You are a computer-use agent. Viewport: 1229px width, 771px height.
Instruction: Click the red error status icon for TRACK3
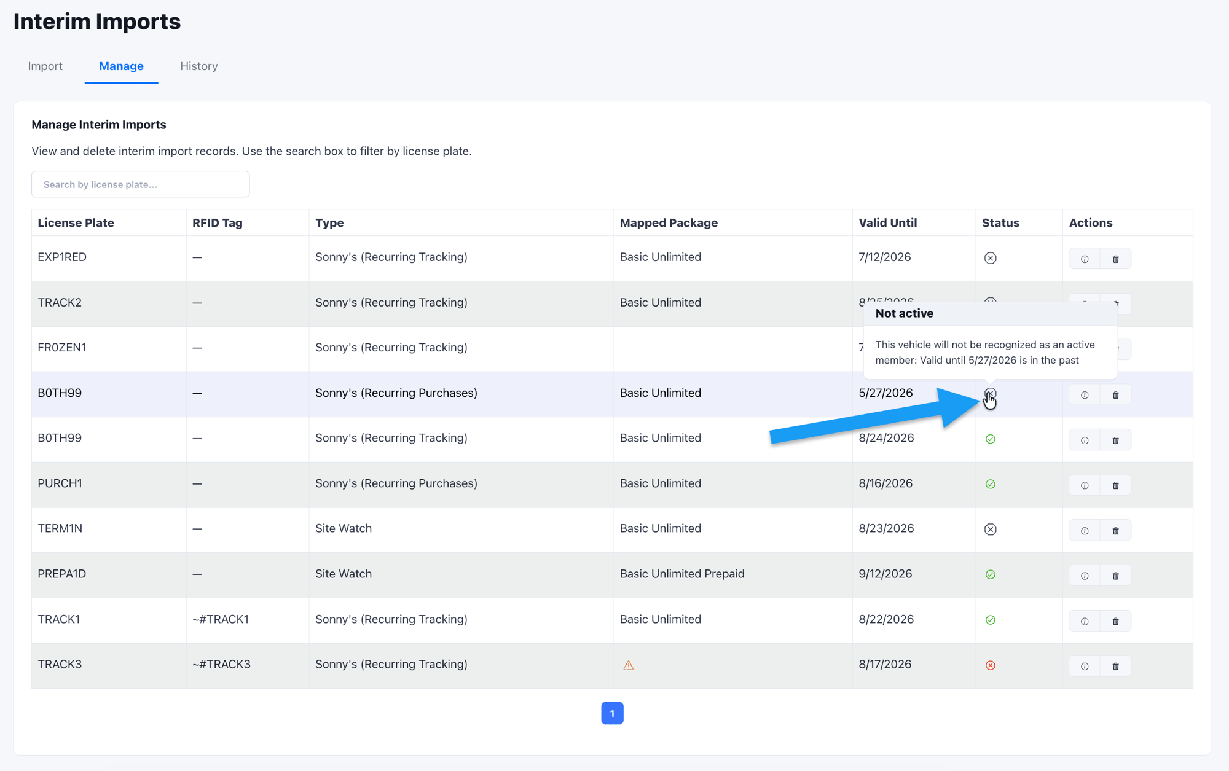click(x=990, y=665)
